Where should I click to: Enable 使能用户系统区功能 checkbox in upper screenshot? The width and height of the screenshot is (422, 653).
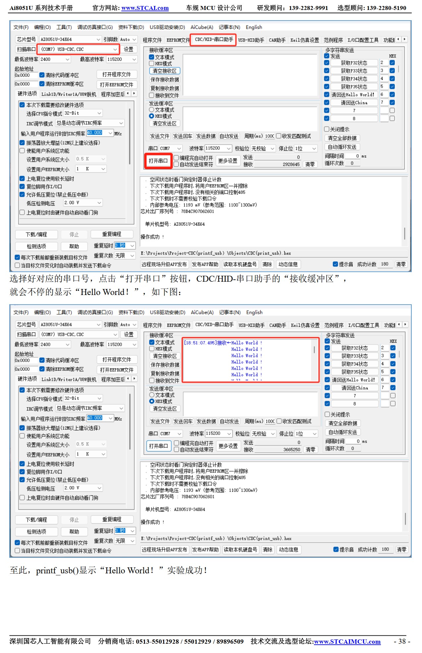point(22,151)
